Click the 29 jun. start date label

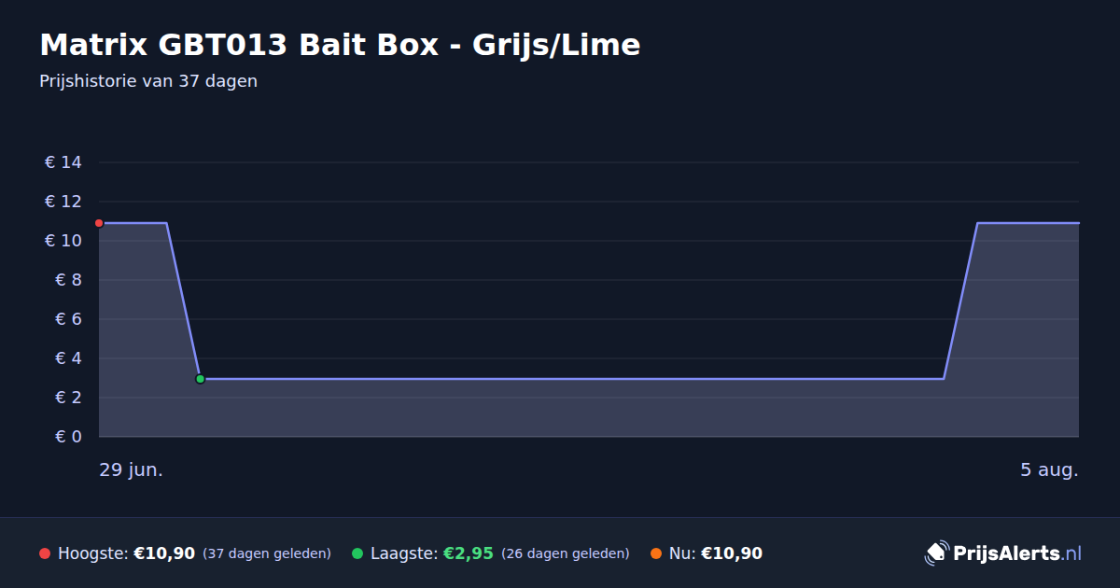click(x=132, y=470)
